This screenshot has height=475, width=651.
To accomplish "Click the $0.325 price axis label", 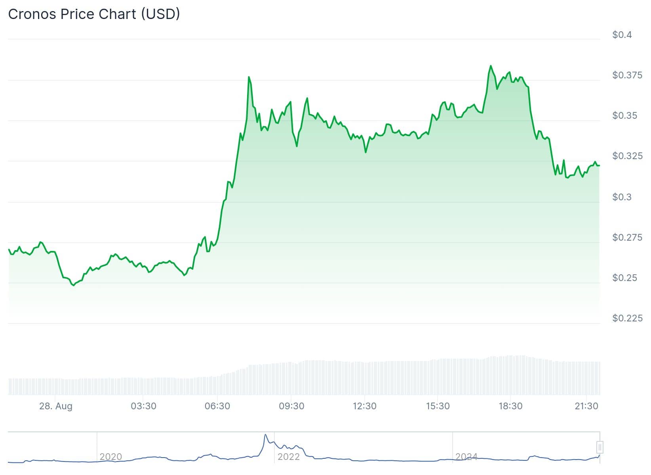I will tap(627, 156).
